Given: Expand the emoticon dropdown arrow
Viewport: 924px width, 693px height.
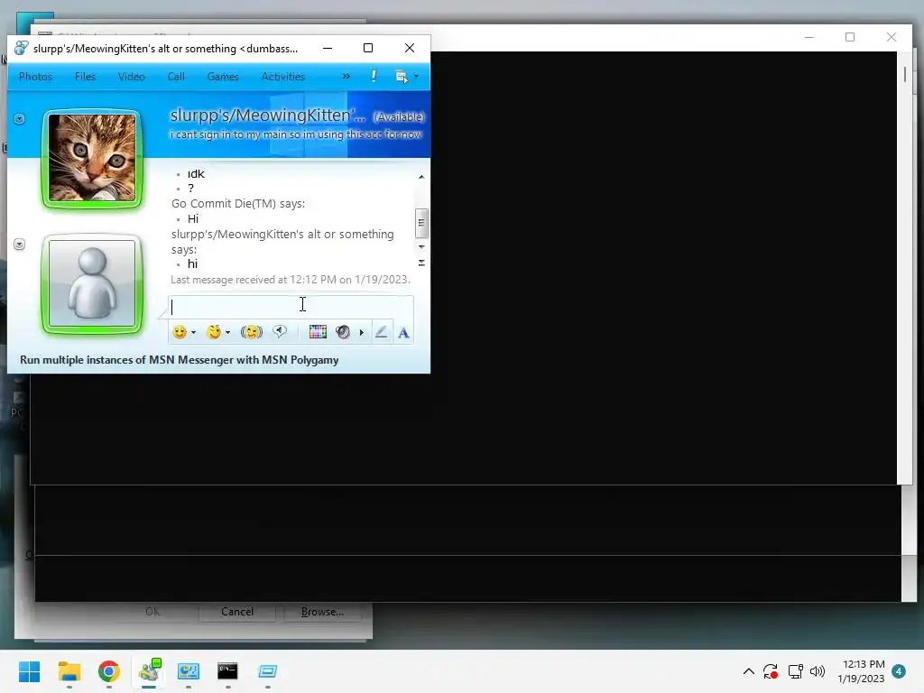Looking at the screenshot, I should pos(193,333).
